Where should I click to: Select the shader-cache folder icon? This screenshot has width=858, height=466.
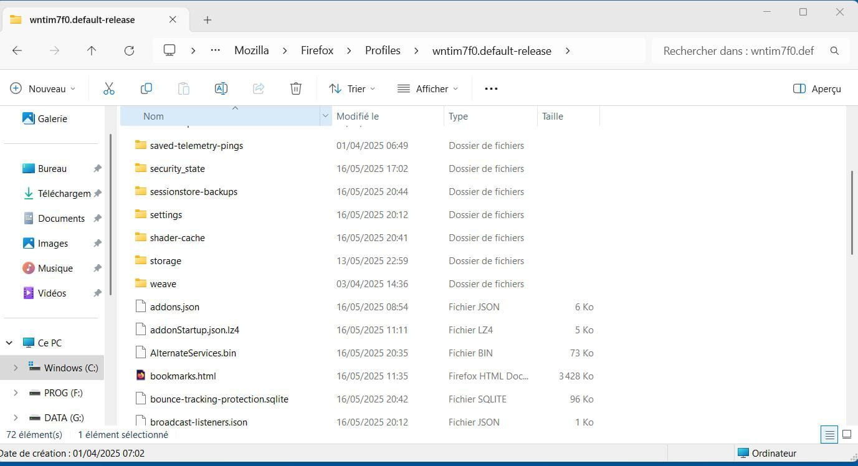point(140,237)
